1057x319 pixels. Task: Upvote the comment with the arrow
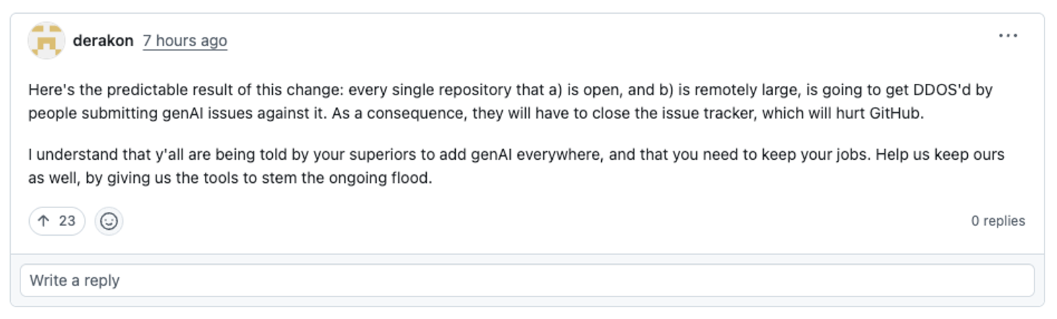pos(44,221)
